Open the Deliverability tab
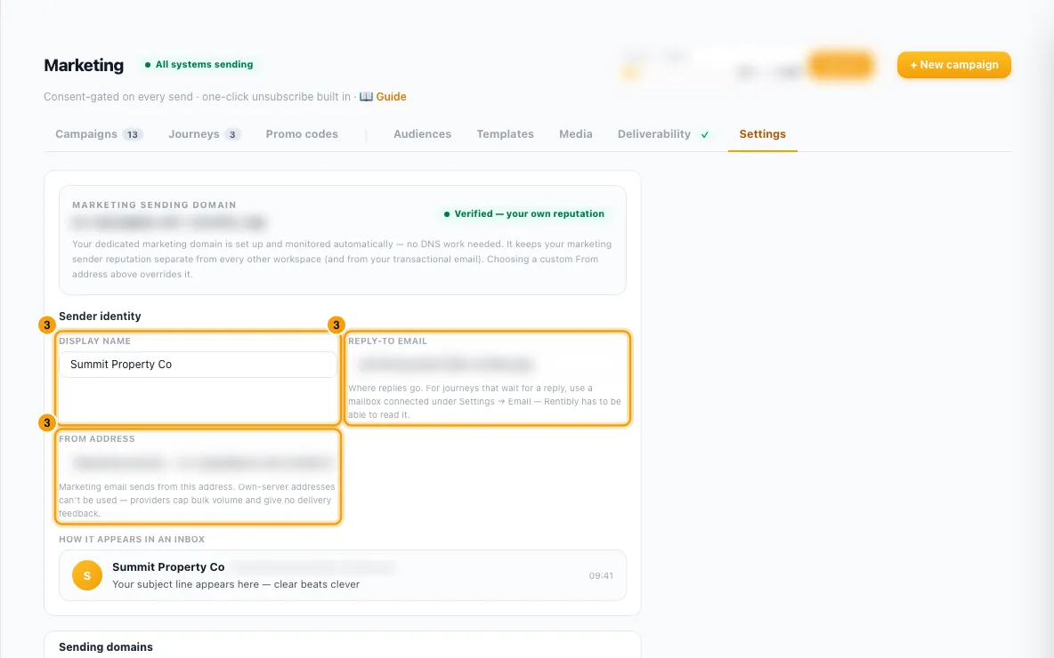The height and width of the screenshot is (658, 1054). point(663,134)
